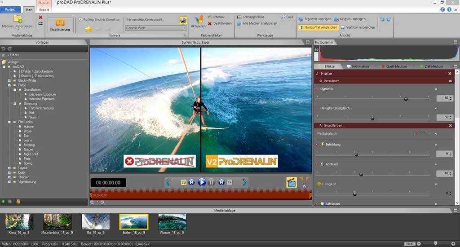Close the Farbe section with its X
Viewport: 460px width, 247px height.
click(x=450, y=74)
